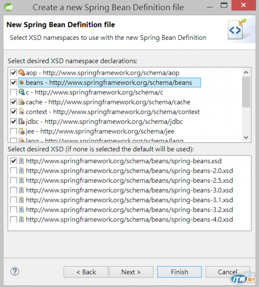Image resolution: width=259 pixels, height=287 pixels.
Task: Select the jee schema row text
Action: 100,131
